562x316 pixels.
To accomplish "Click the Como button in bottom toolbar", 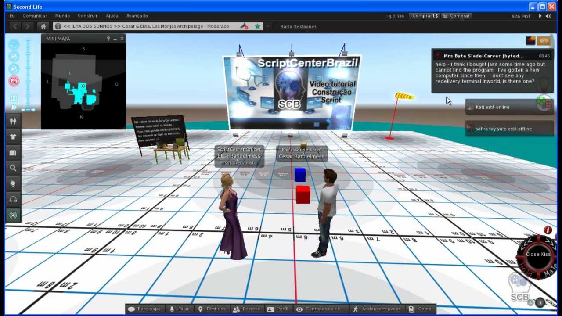I will [420, 309].
